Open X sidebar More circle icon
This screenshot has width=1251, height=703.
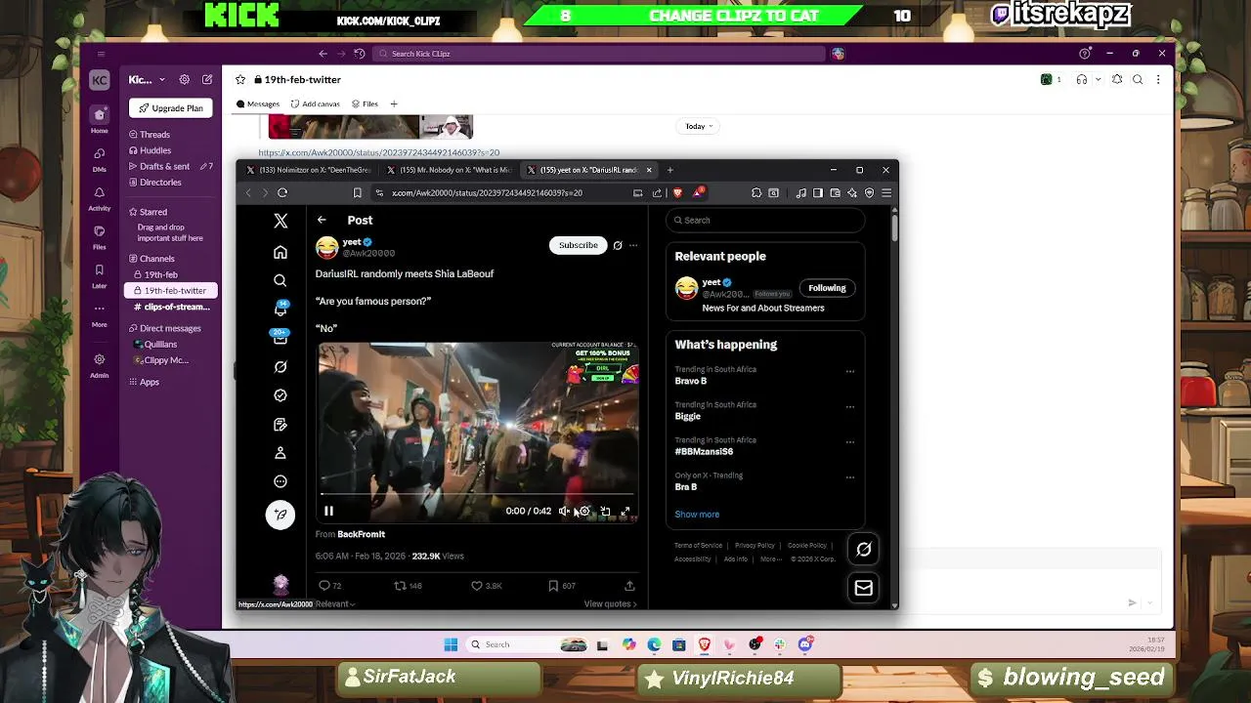pos(280,481)
